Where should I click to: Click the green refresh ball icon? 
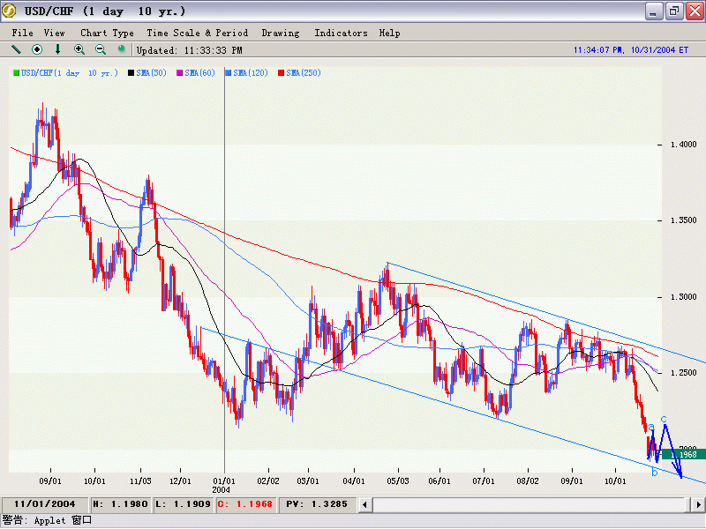122,49
